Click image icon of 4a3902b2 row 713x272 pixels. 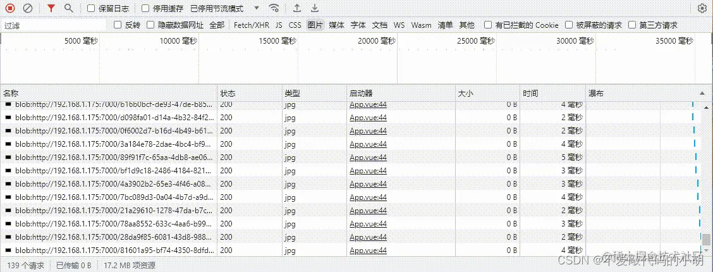pos(8,184)
